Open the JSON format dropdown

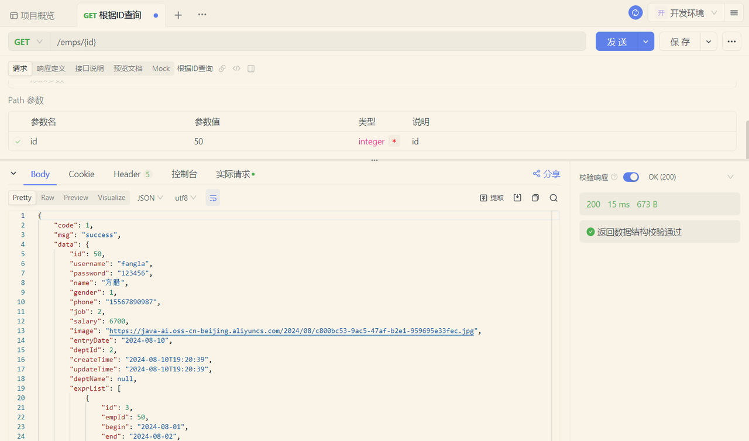pyautogui.click(x=150, y=198)
